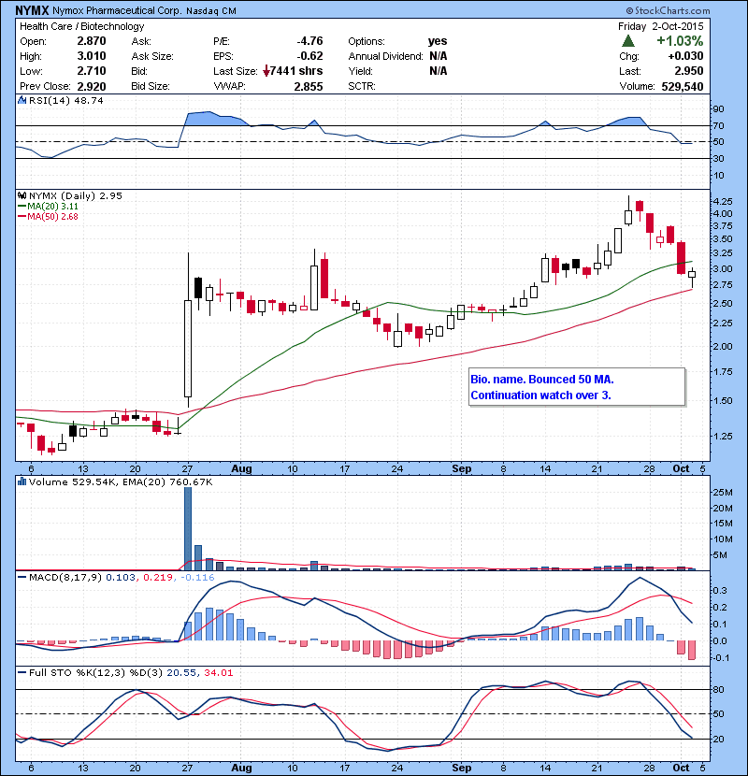This screenshot has width=748, height=776.
Task: Select the Nymox Pharmaceutical Corp. company name
Action: point(117,10)
